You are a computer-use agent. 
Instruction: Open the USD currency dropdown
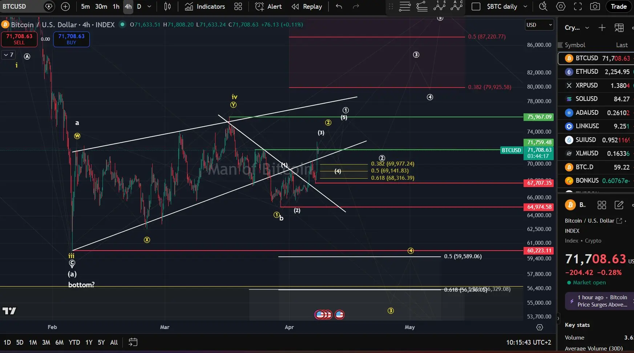coord(539,25)
